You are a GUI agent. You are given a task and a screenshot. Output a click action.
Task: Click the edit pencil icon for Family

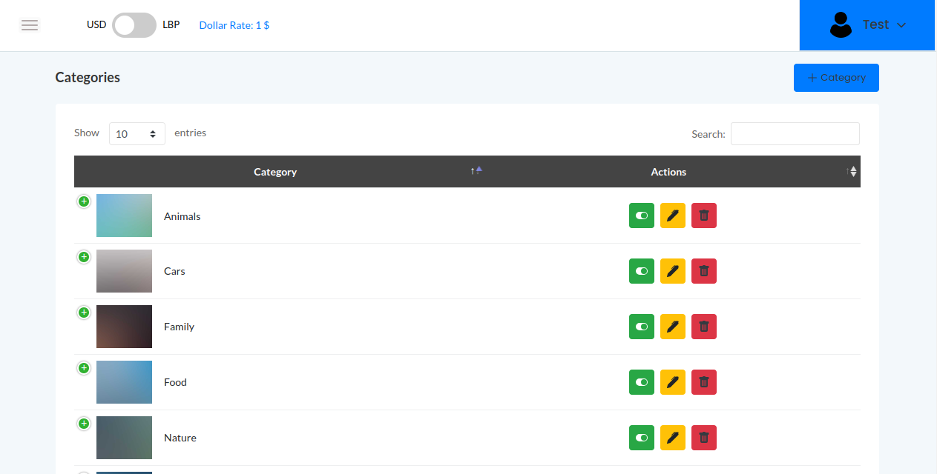click(x=672, y=327)
